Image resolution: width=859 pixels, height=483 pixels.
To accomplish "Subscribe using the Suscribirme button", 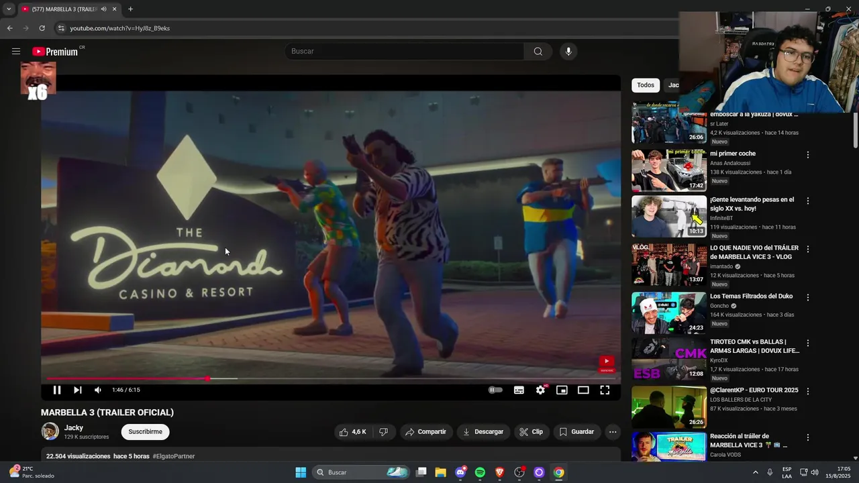I will point(146,432).
